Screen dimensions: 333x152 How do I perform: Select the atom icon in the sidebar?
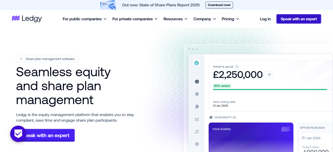pos(197,94)
